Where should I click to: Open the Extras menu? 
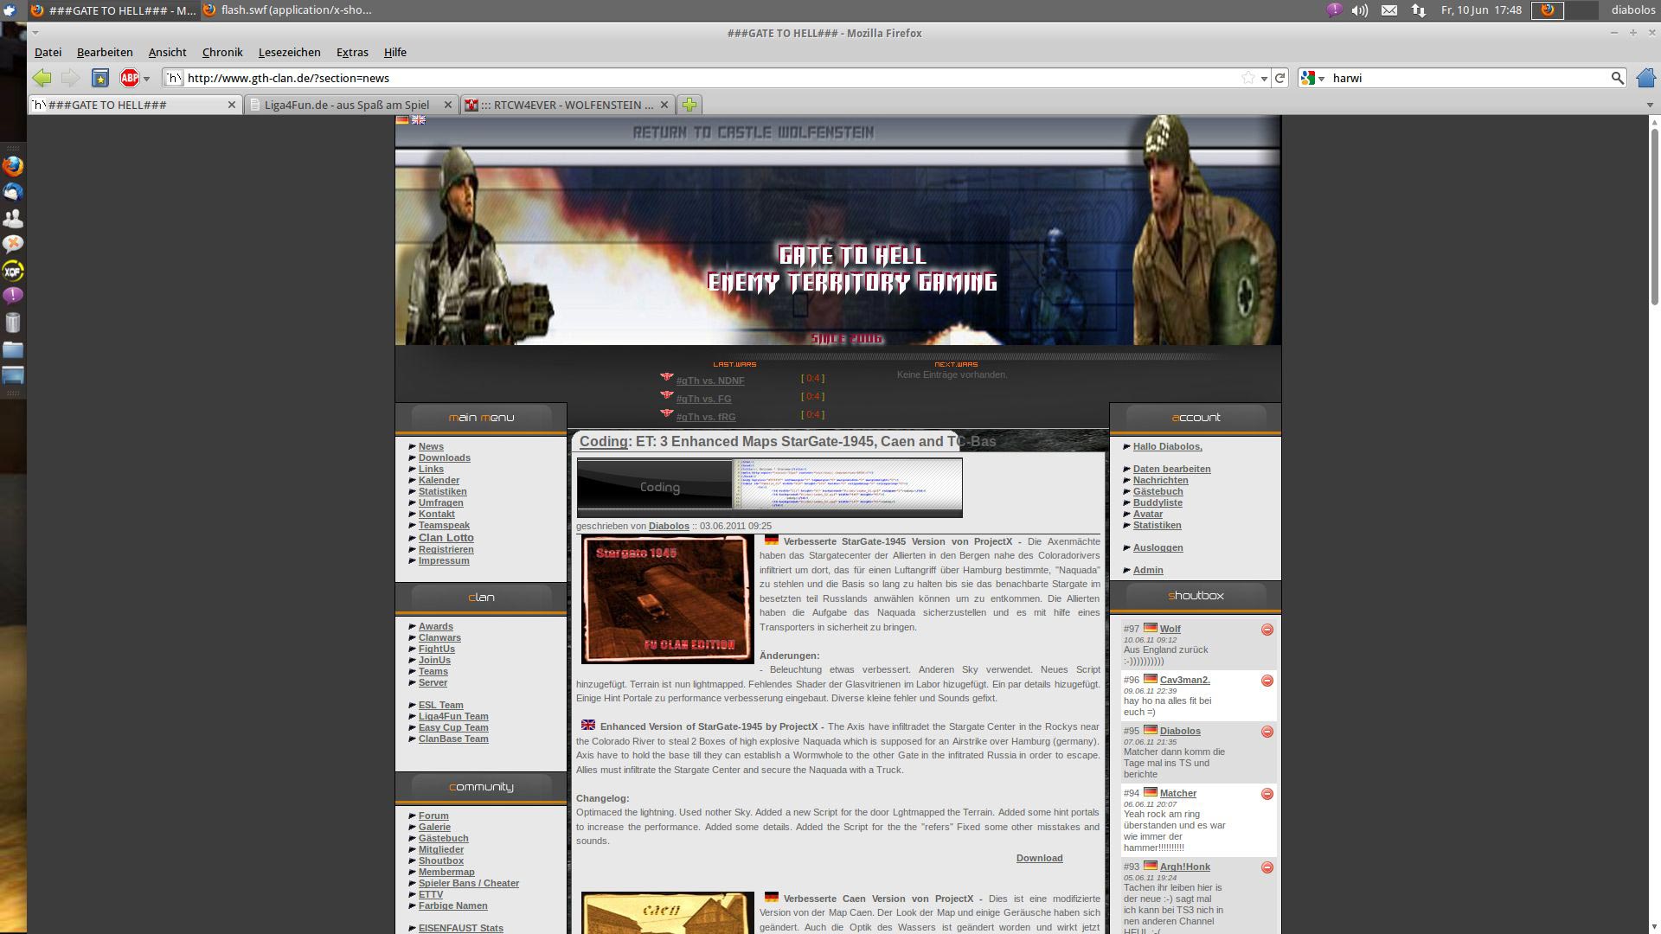point(352,52)
